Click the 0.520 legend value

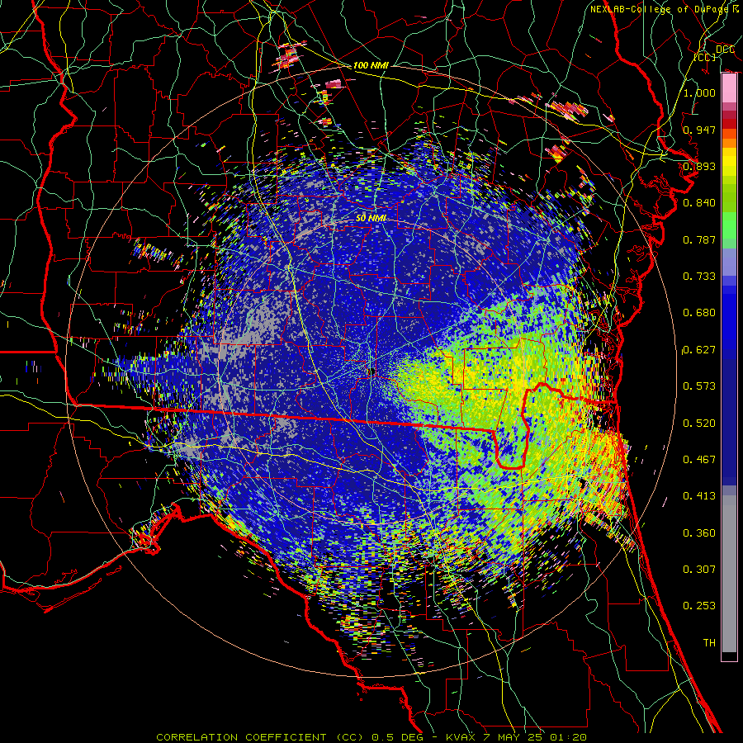point(699,424)
